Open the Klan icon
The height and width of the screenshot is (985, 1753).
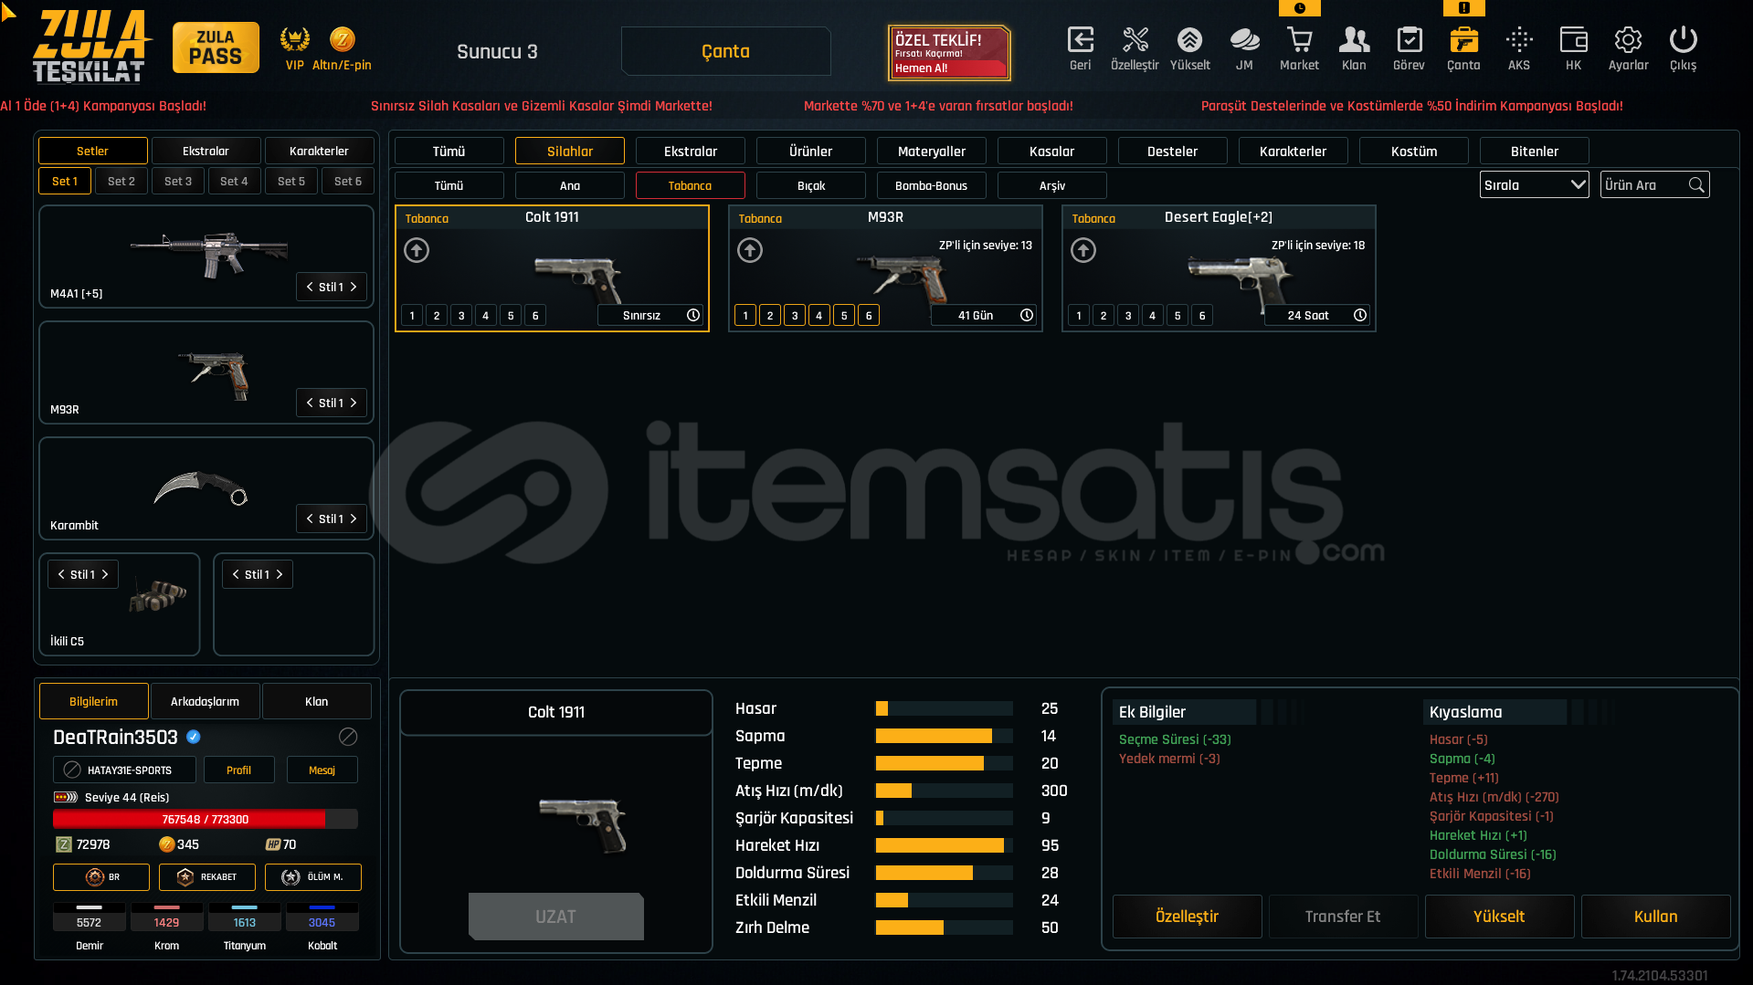click(1354, 40)
